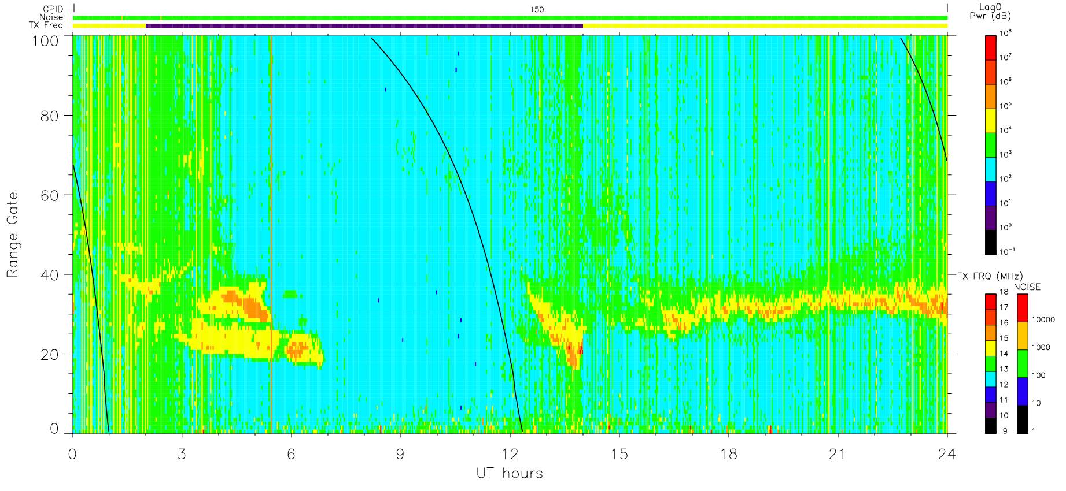Click the 'UT hours' x-axis title
The height and width of the screenshot is (491, 1066).
[510, 474]
